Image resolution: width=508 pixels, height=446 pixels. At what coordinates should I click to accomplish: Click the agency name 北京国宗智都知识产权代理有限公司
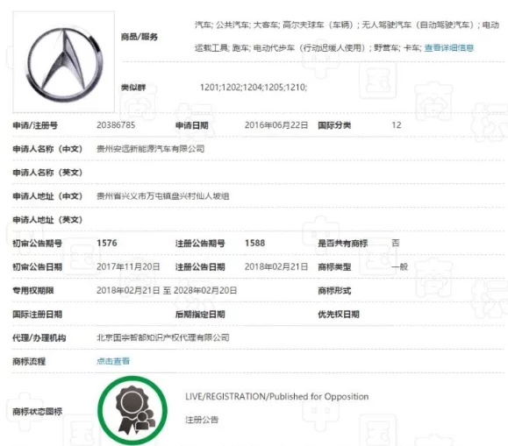click(x=162, y=337)
